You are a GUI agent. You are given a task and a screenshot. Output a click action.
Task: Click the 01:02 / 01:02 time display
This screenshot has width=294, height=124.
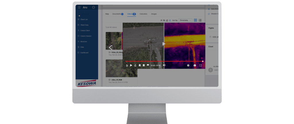(x=156, y=65)
